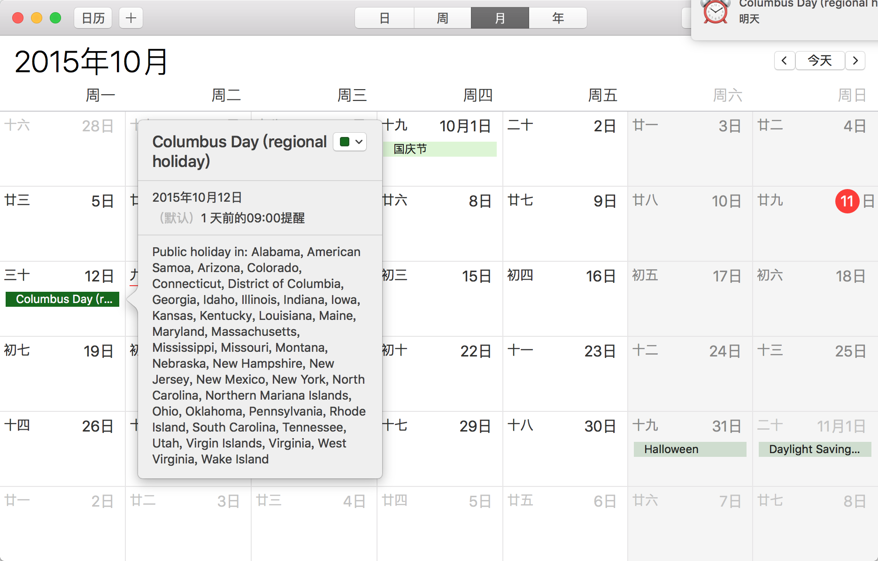Click the add event plus button
Image resolution: width=878 pixels, height=561 pixels.
[131, 18]
